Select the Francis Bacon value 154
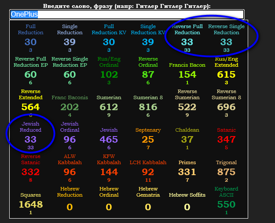 [x=187, y=75]
